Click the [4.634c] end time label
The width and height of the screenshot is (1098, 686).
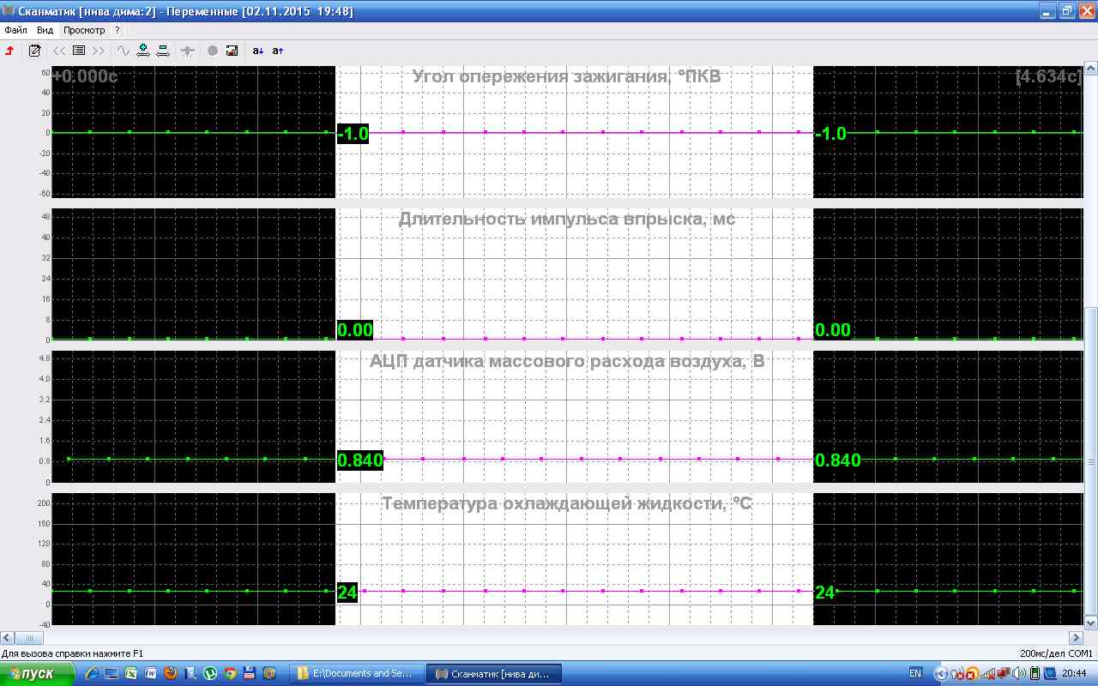(x=1048, y=76)
